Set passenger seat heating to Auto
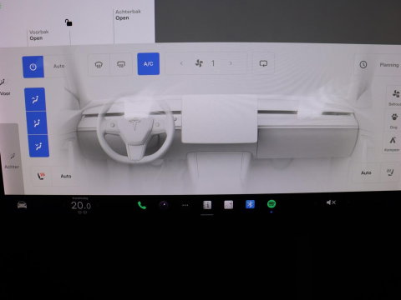Image resolution: width=401 pixels, height=300 pixels. 366,172
